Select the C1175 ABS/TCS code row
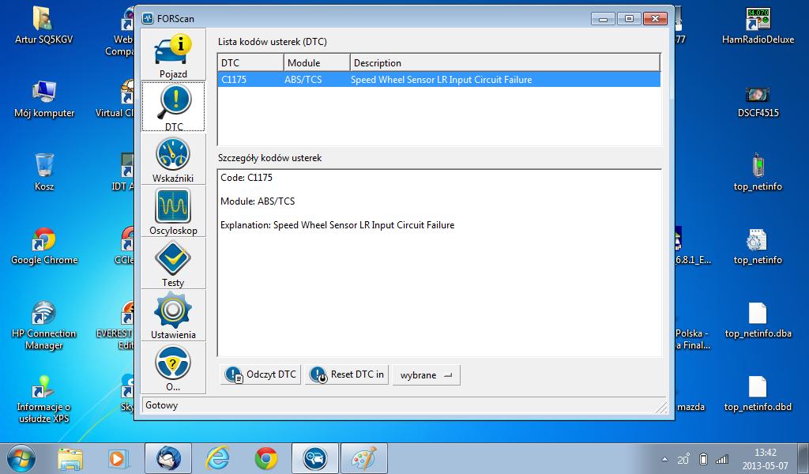 pyautogui.click(x=438, y=80)
